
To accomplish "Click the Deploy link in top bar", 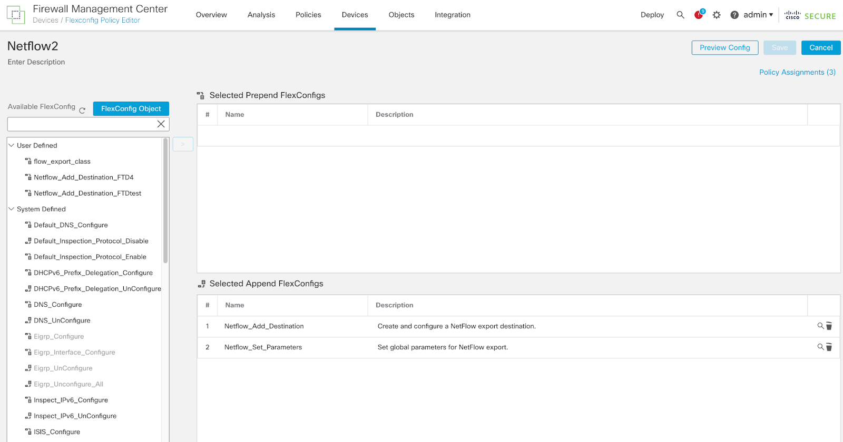I will click(x=652, y=15).
